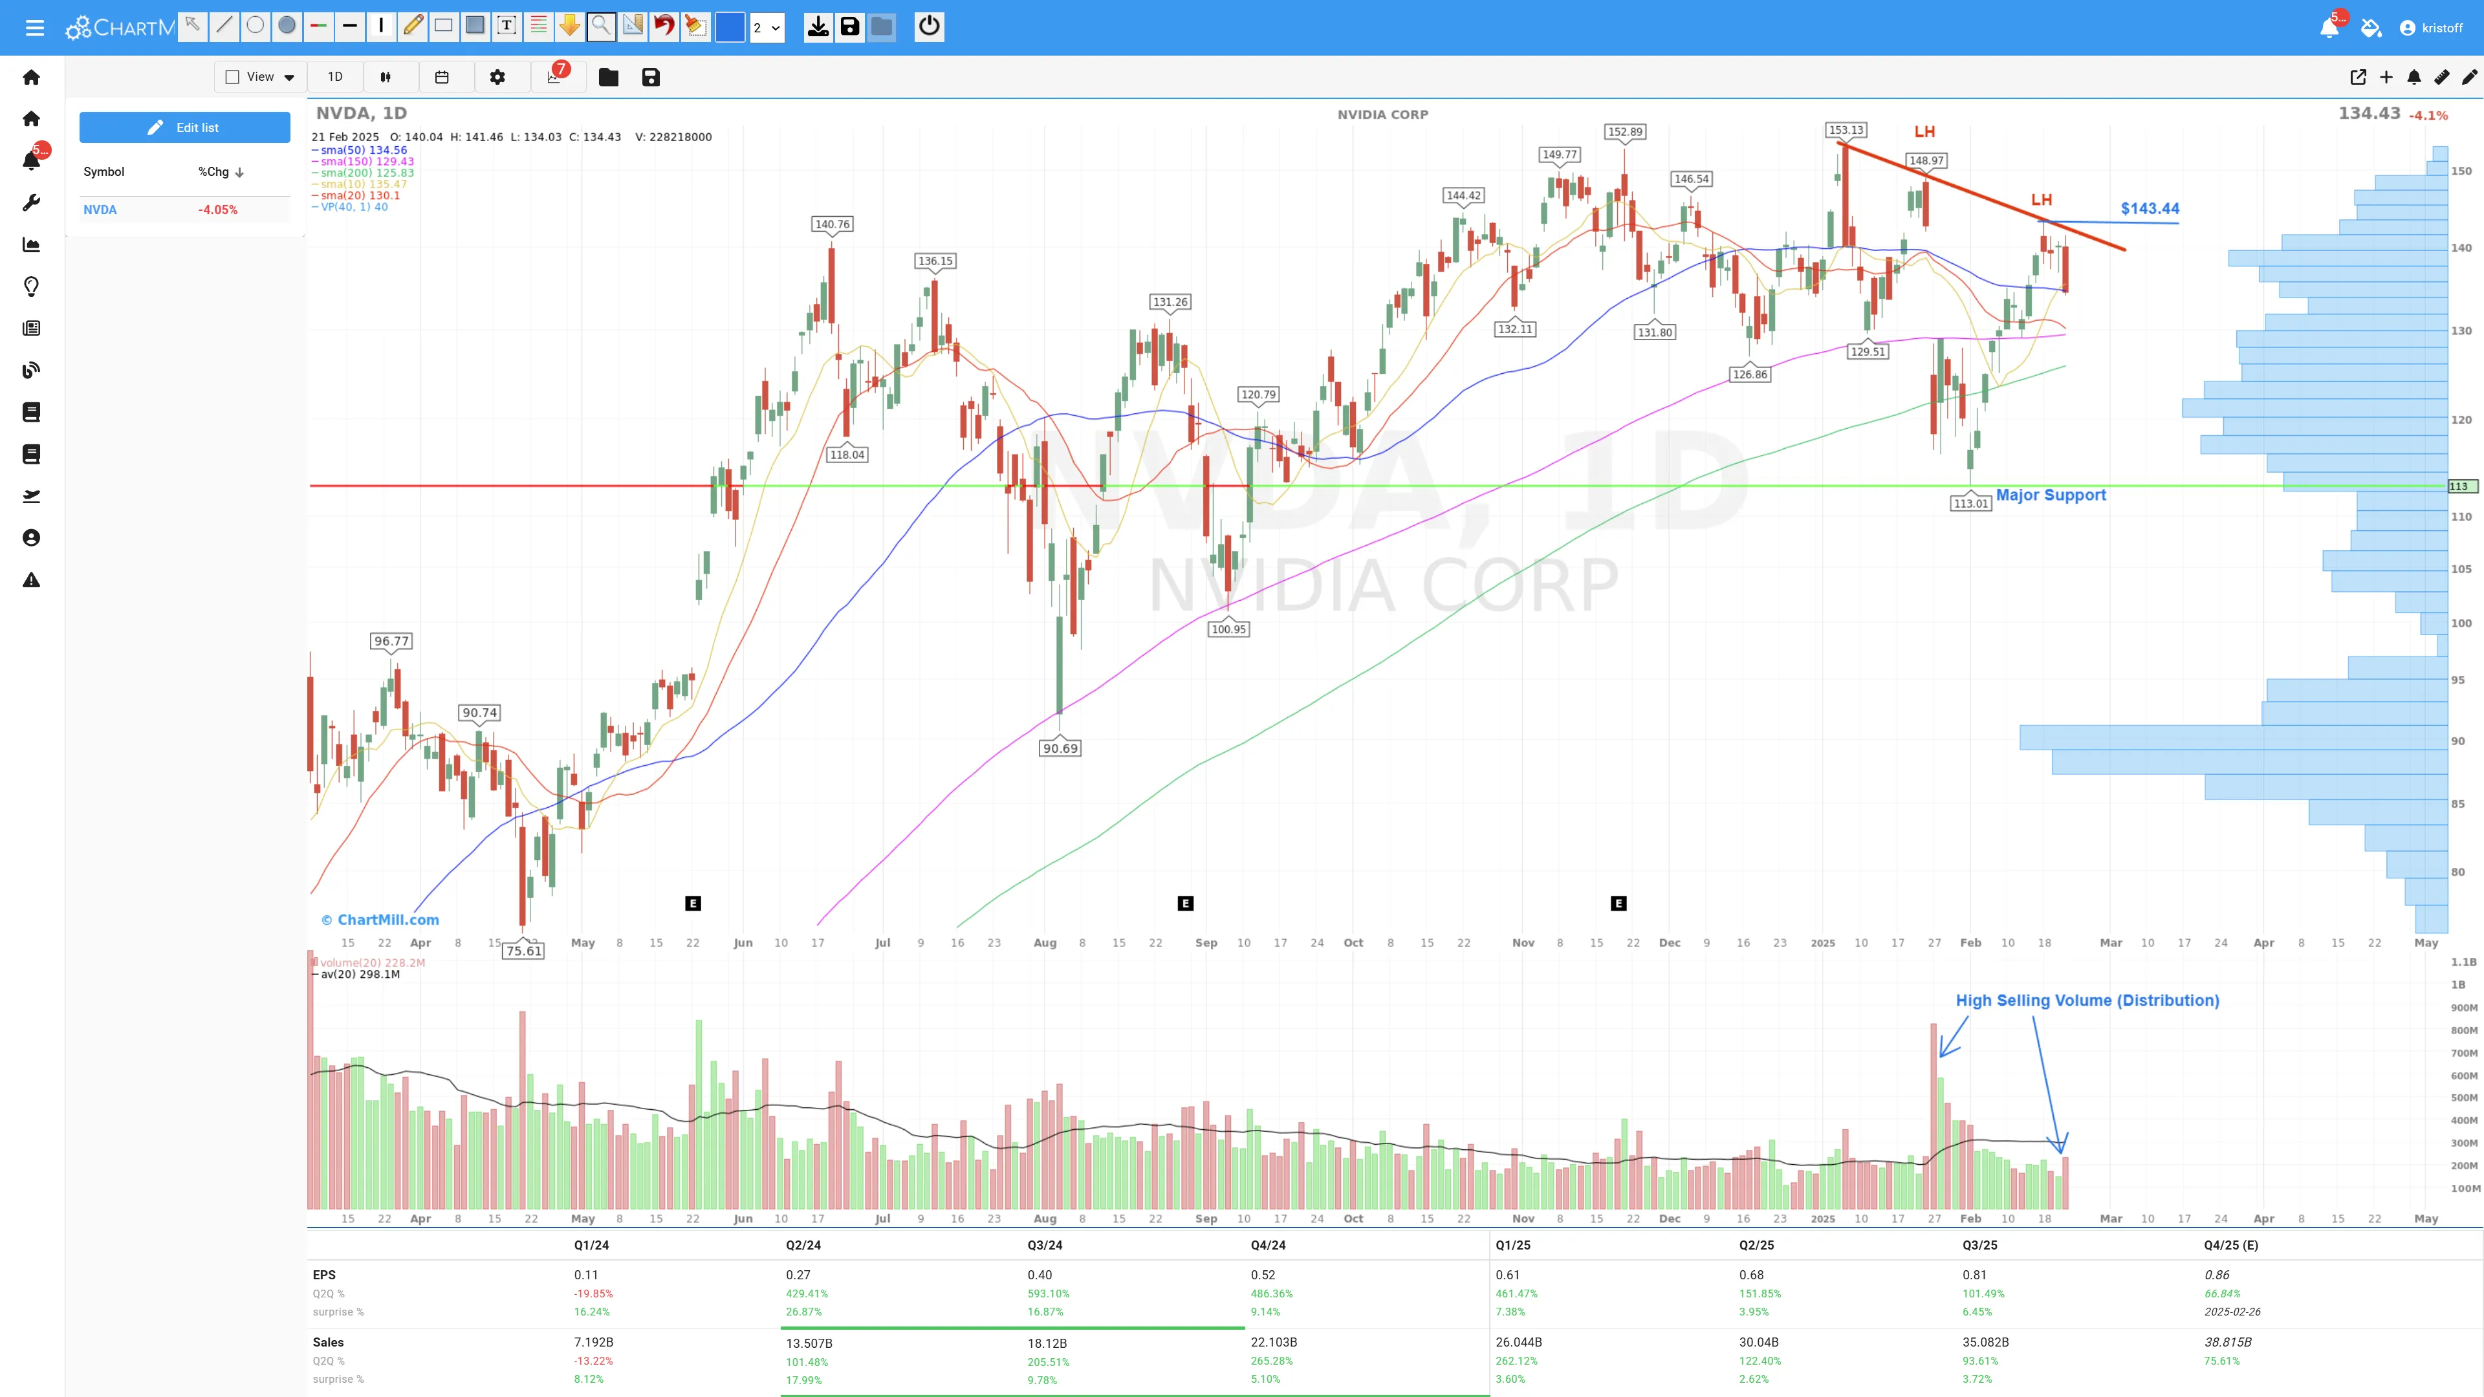Select the pencil freehand drawing tool

(413, 26)
